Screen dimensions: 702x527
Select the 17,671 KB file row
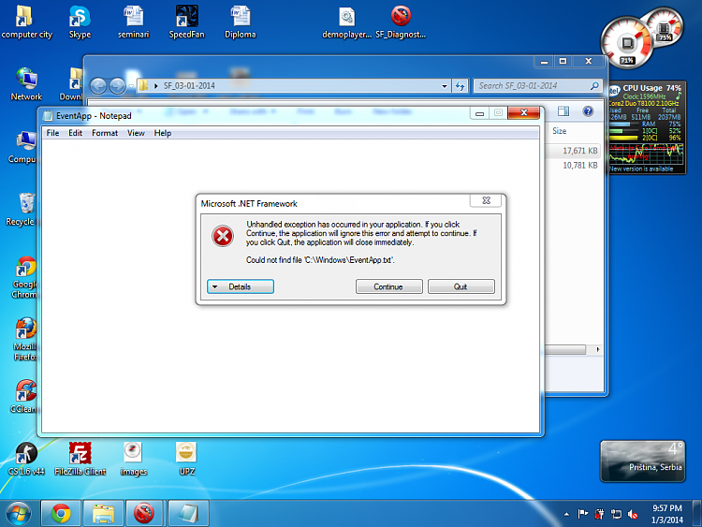[574, 151]
